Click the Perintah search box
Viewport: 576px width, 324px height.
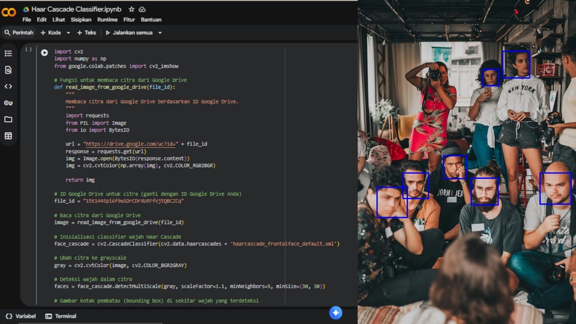19,33
